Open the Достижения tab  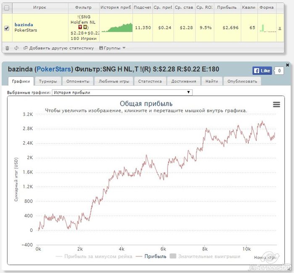[184, 81]
